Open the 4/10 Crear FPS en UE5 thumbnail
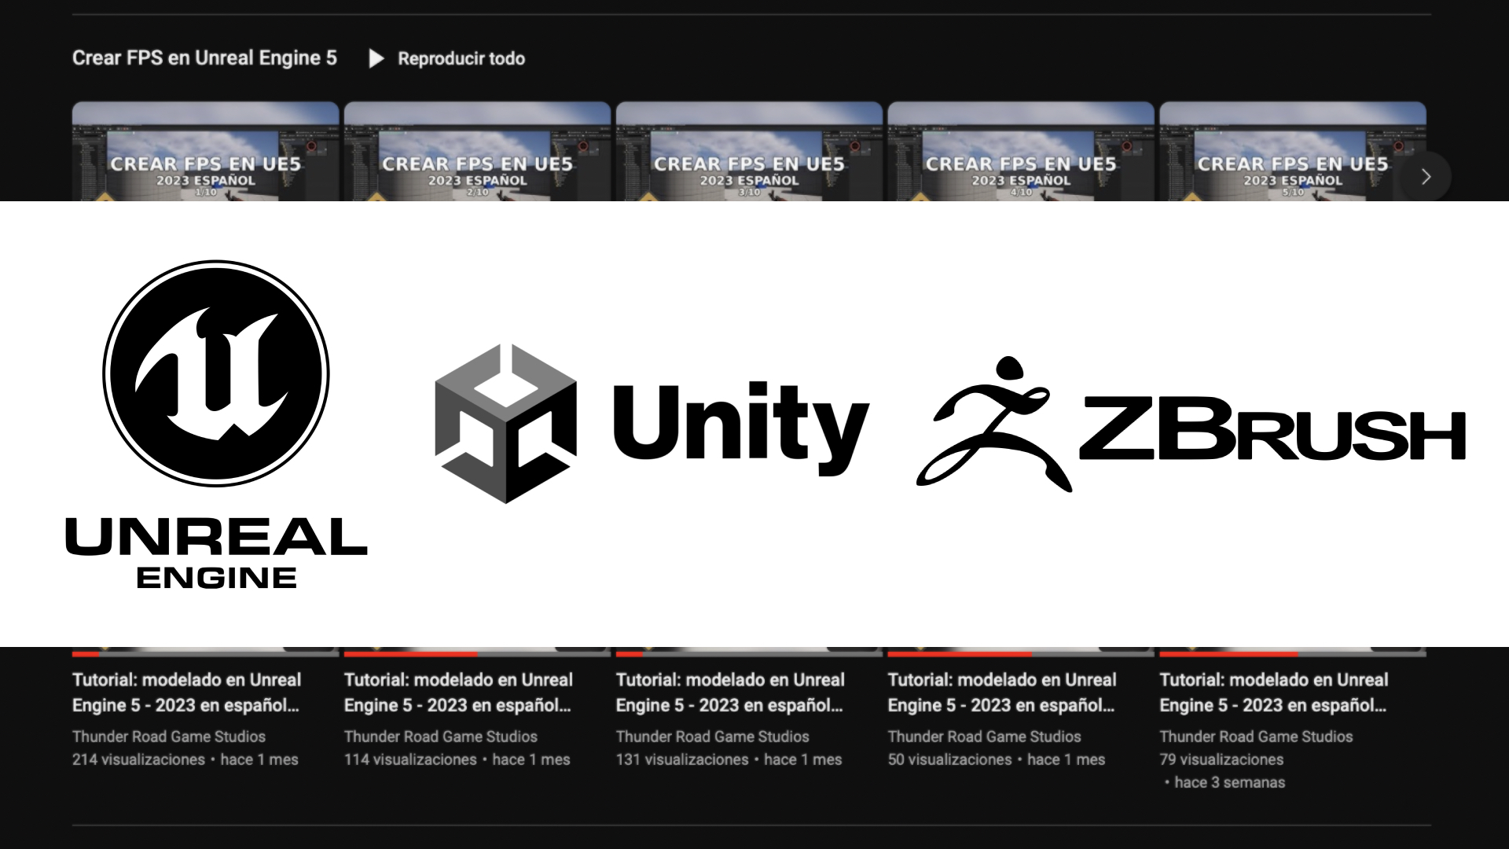 (1021, 151)
